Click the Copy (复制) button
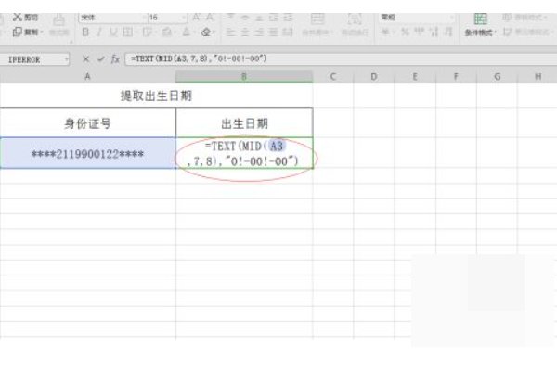 25,32
